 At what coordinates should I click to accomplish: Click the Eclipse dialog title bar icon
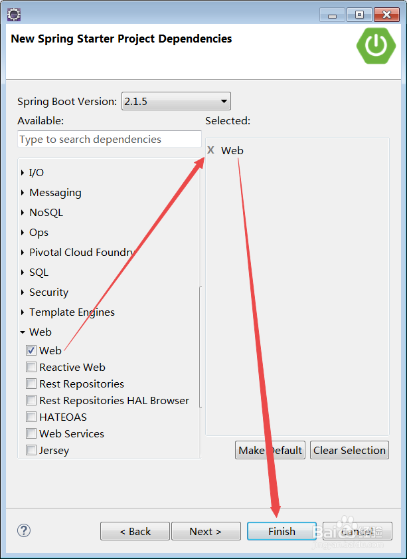(x=13, y=13)
